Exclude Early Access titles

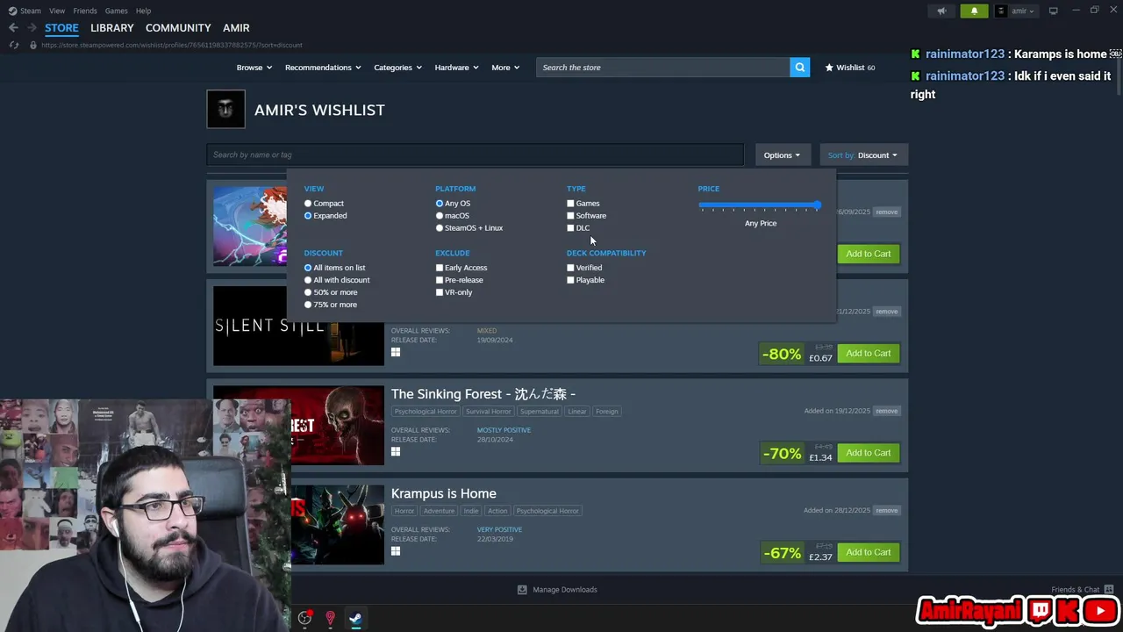pos(440,268)
